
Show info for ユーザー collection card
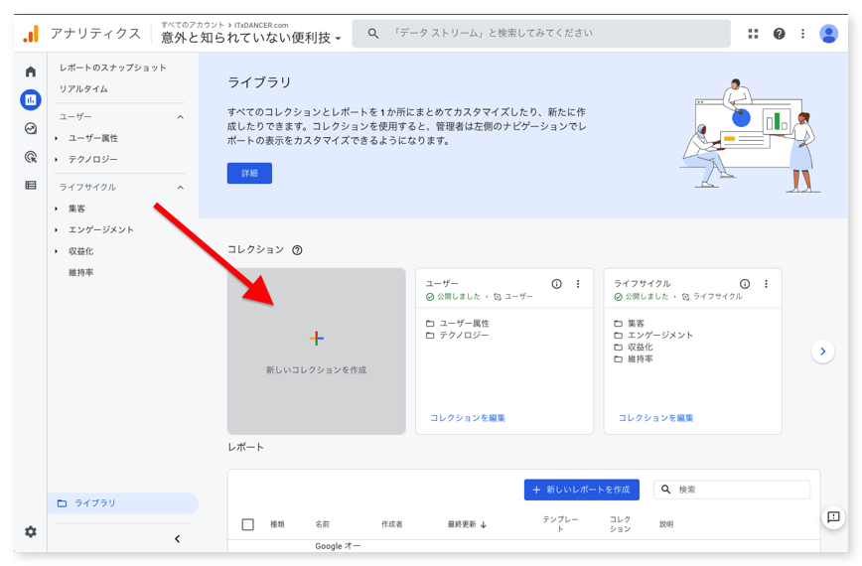(x=556, y=284)
